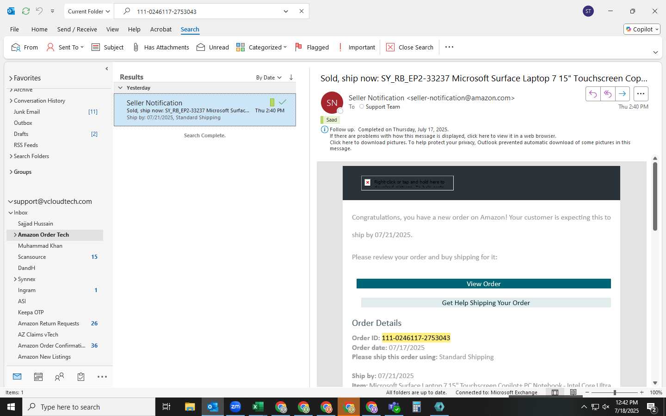Screen dimensions: 666x416
Task: Collapse the support@vcloudtech.com account
Action: pyautogui.click(x=11, y=202)
